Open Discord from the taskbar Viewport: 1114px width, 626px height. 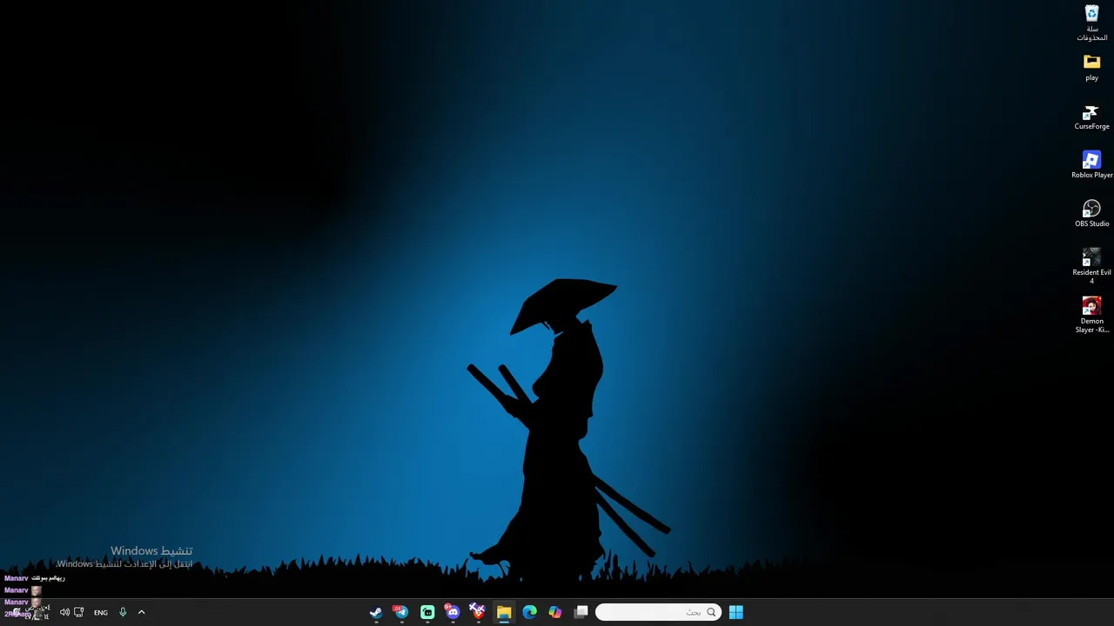452,612
